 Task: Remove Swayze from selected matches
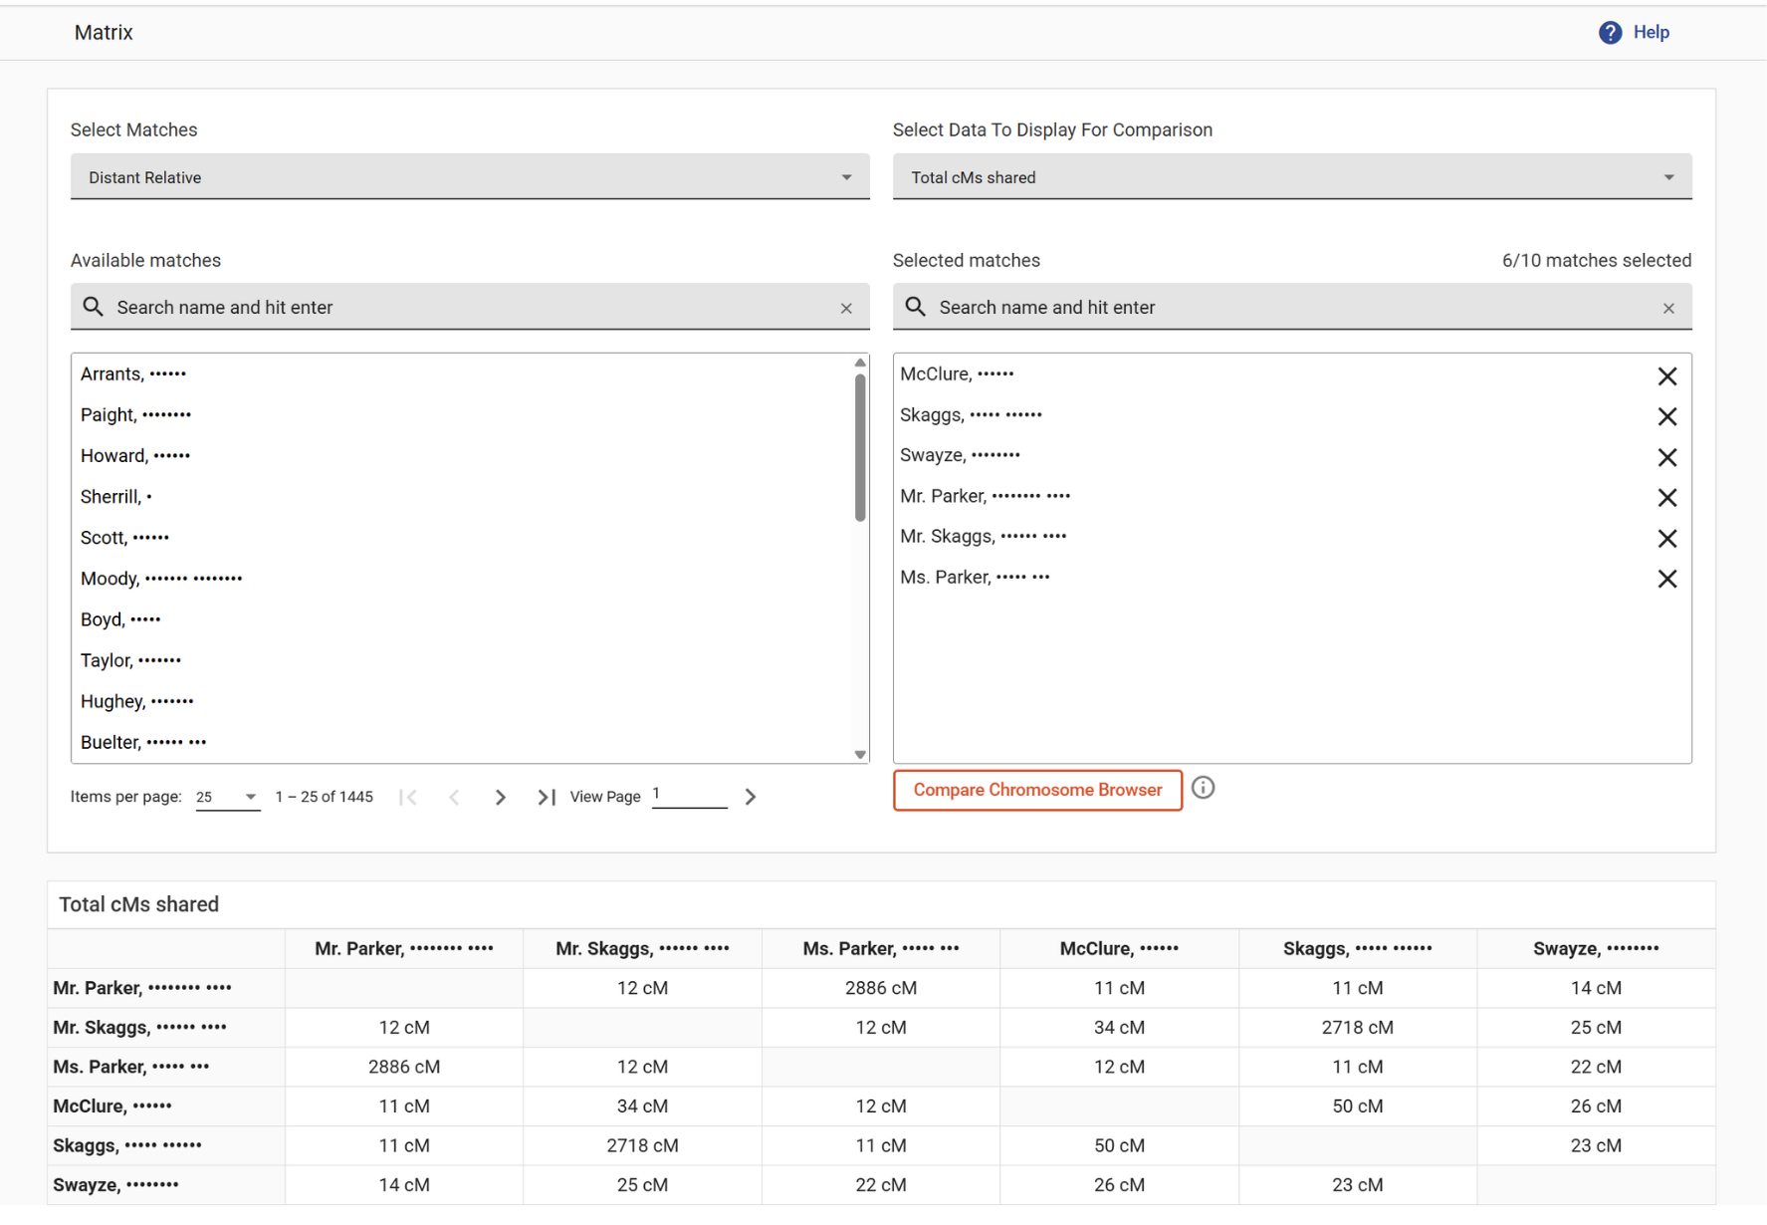click(1666, 457)
